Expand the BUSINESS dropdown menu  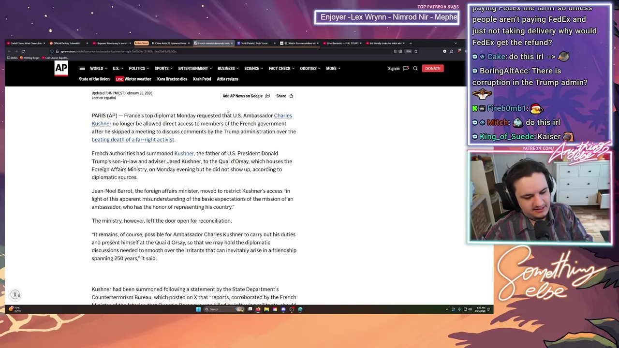(x=228, y=69)
